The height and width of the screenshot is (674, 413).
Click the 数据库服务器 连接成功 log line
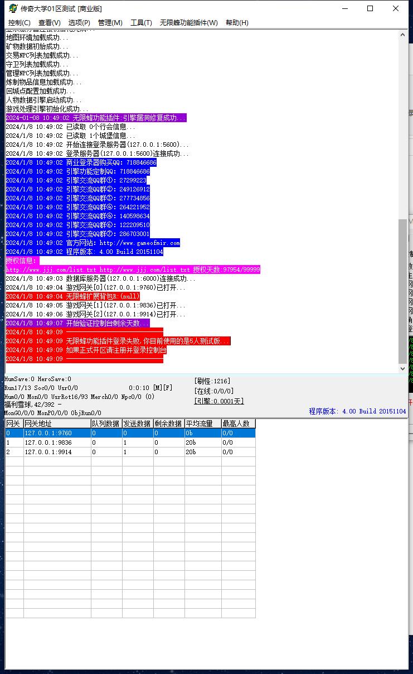(100, 278)
